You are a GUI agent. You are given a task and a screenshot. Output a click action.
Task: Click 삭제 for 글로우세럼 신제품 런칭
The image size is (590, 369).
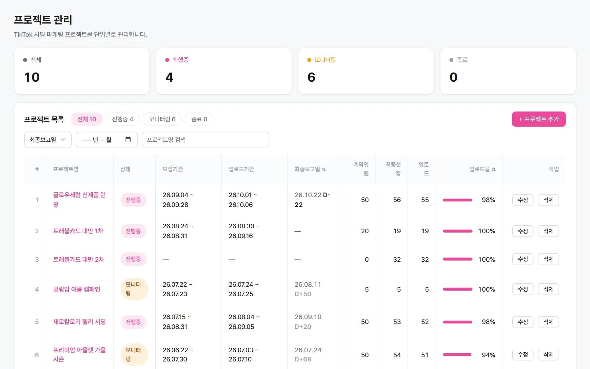tap(548, 200)
